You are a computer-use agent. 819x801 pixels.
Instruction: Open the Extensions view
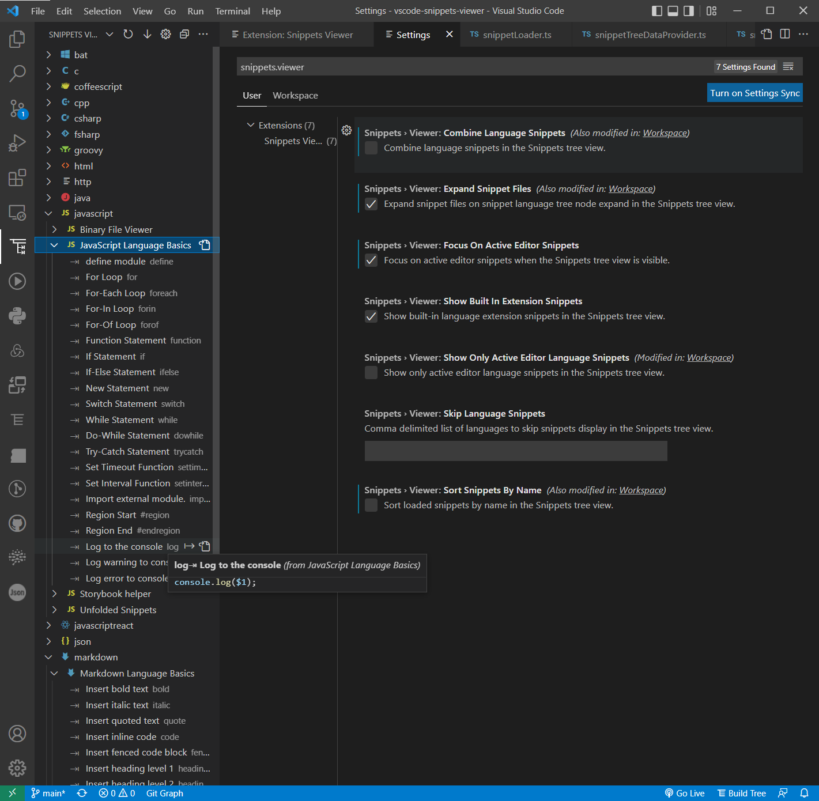(17, 177)
